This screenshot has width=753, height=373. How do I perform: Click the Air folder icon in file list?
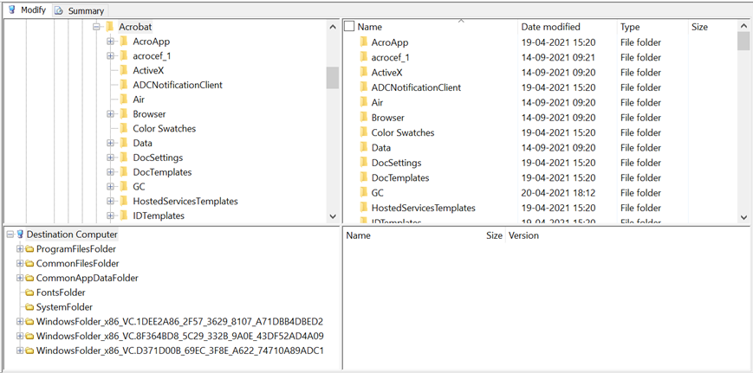pos(364,102)
